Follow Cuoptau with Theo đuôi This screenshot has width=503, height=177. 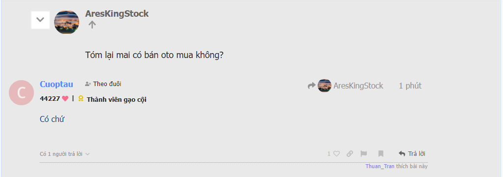click(103, 84)
